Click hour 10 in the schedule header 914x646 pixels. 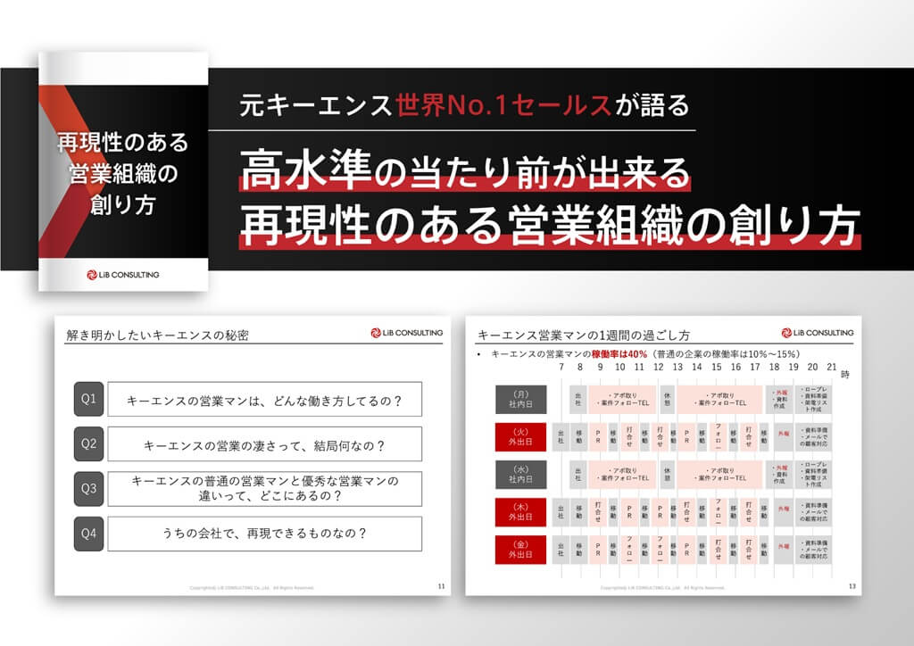(x=619, y=367)
